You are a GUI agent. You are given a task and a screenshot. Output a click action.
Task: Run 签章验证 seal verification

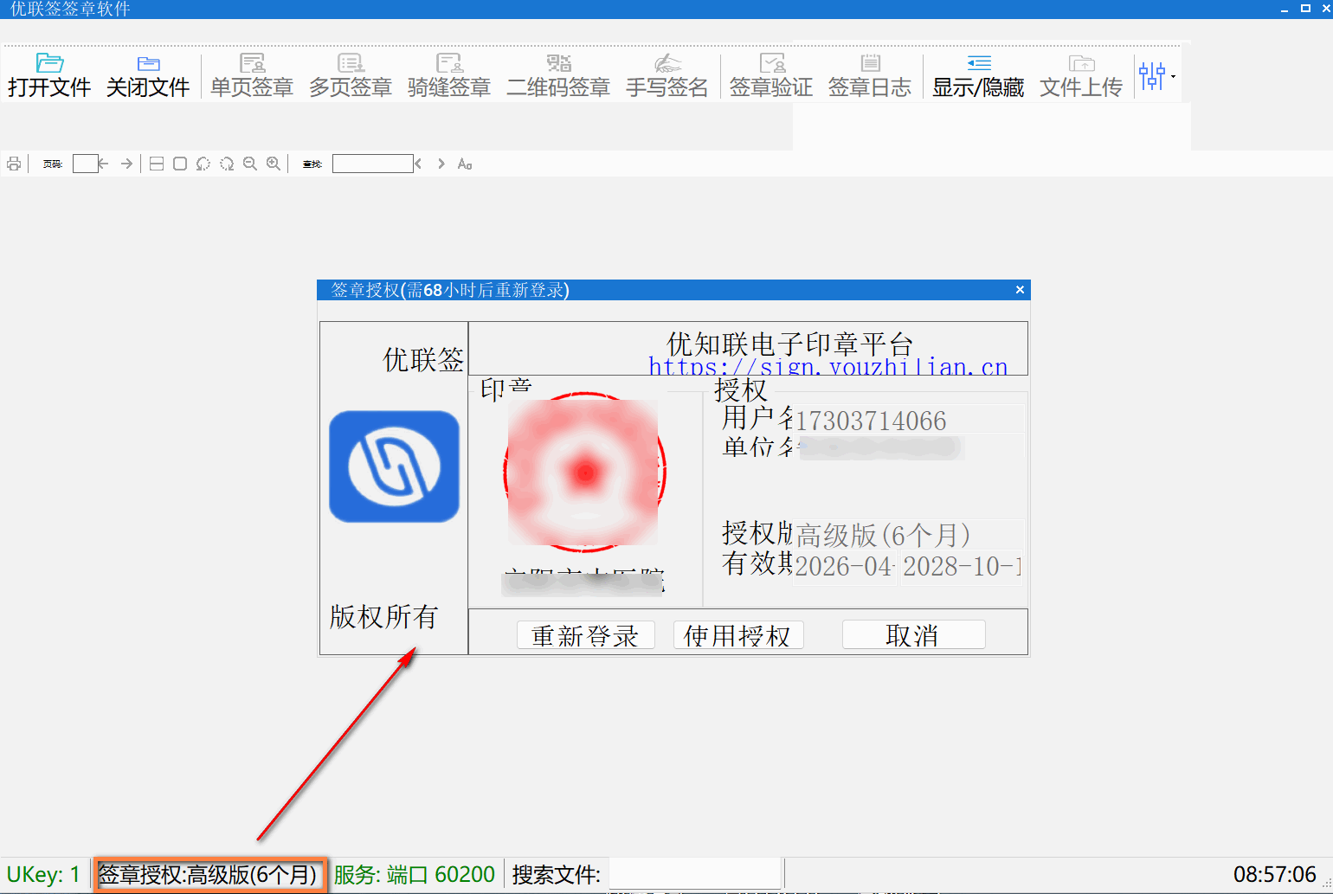coord(770,74)
